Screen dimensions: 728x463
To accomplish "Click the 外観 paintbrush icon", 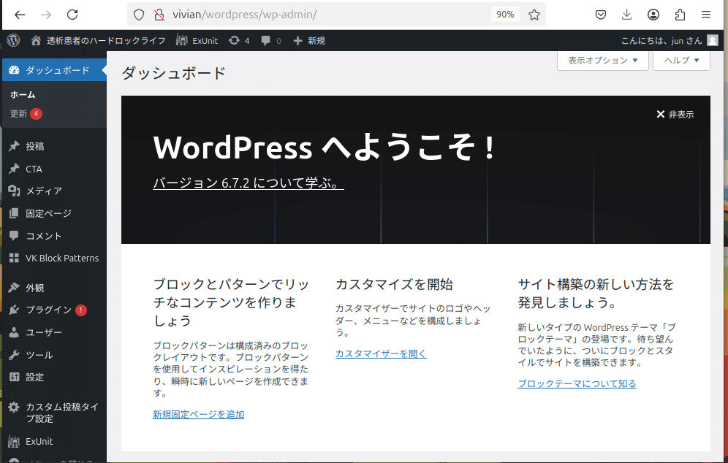I will pyautogui.click(x=14, y=288).
